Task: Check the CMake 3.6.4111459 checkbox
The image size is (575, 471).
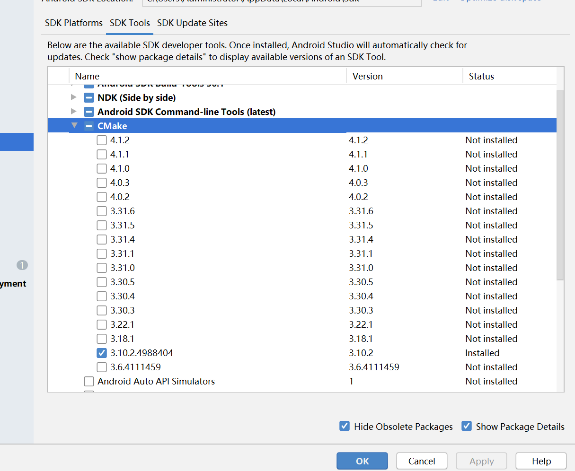Action: coord(102,367)
